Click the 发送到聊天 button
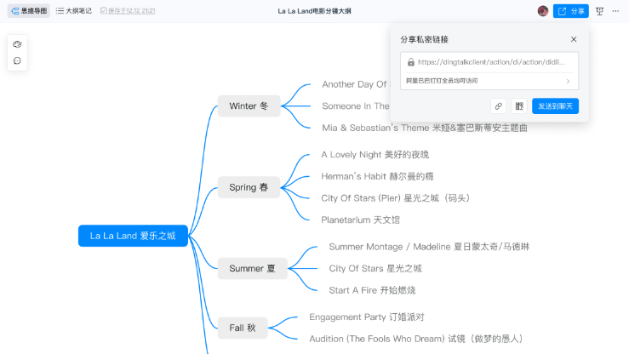This screenshot has height=354, width=629. (x=555, y=106)
